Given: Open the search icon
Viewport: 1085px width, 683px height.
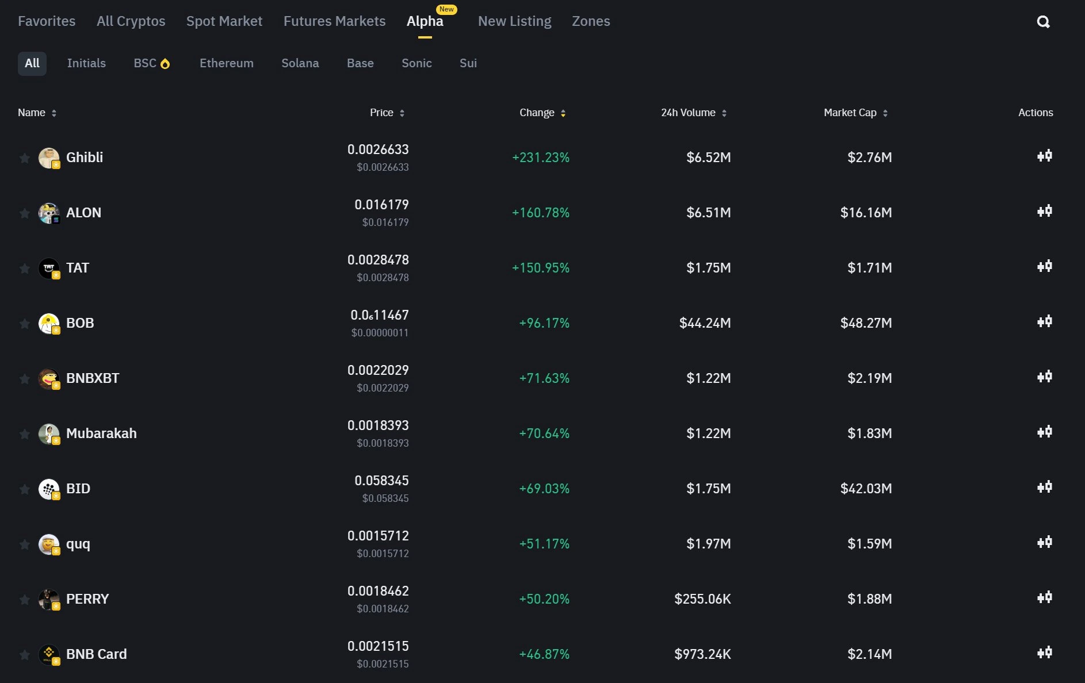Looking at the screenshot, I should (x=1043, y=22).
